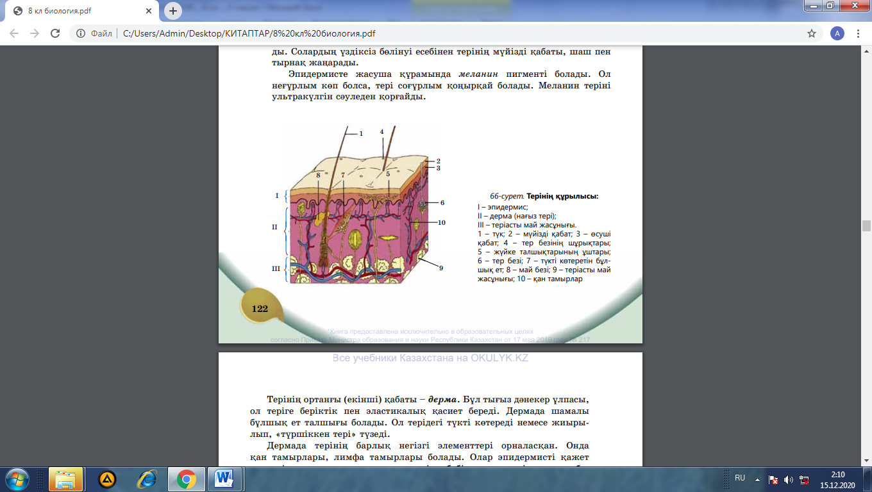Click the italic word 'меланин'
The height and width of the screenshot is (492, 872).
[x=478, y=74]
